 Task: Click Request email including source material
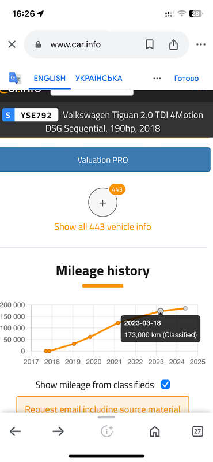(102, 408)
